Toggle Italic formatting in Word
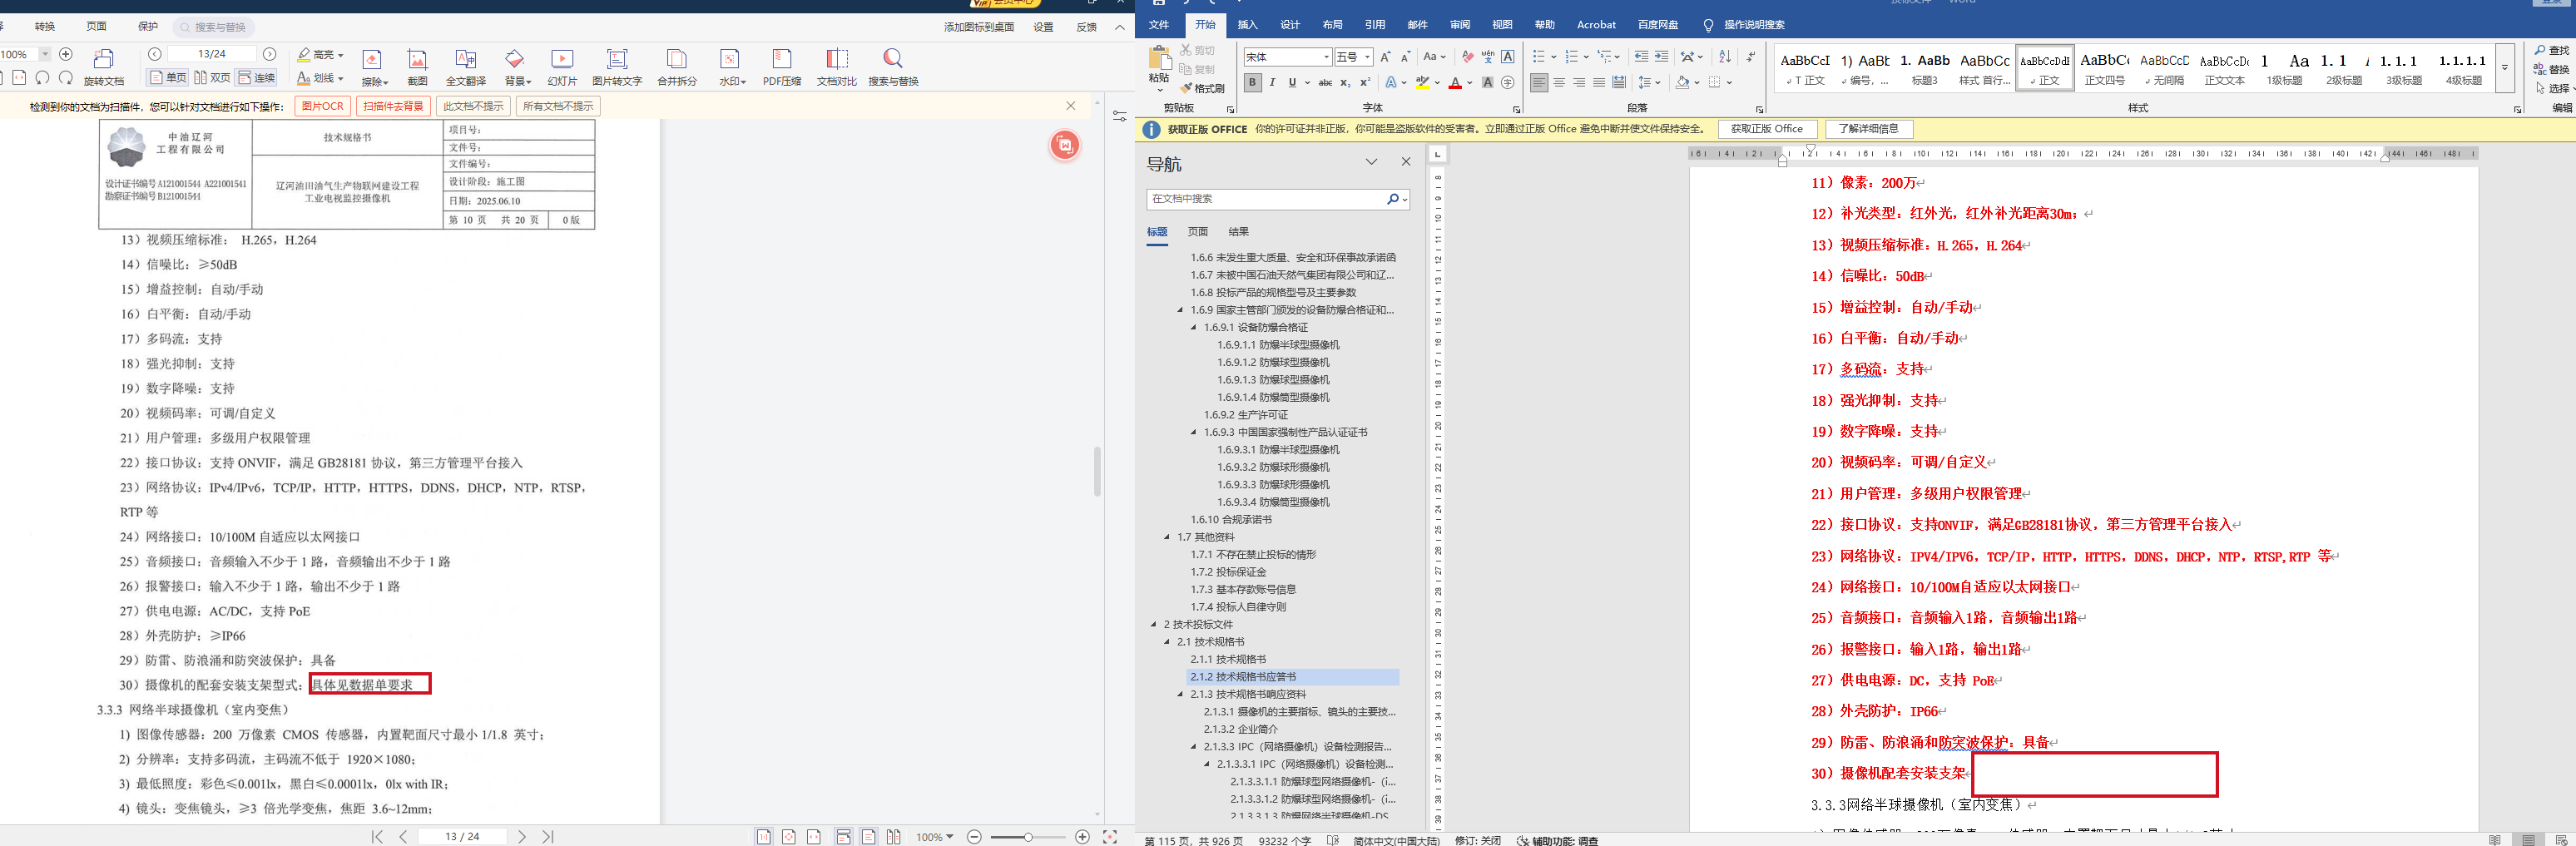The image size is (2576, 846). [x=1272, y=83]
